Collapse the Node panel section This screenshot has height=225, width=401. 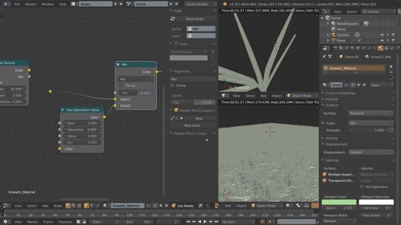(171, 11)
